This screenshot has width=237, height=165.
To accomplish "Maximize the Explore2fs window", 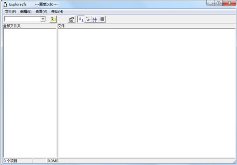I will [218, 4].
